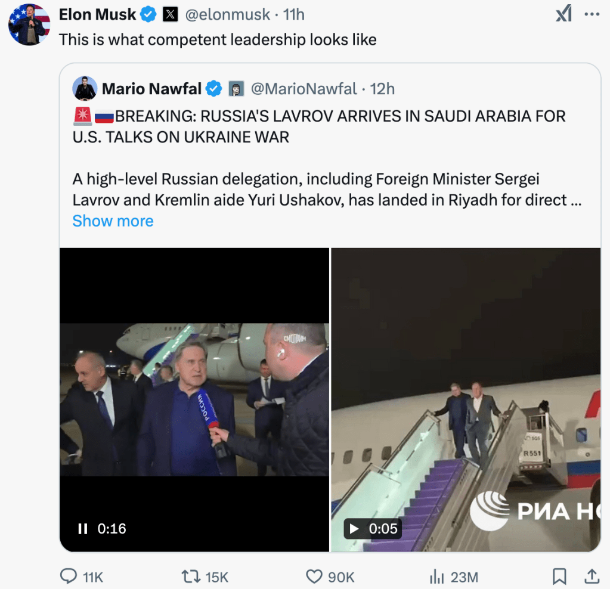This screenshot has height=589, width=610.
Task: Bookmark this post
Action: [559, 576]
